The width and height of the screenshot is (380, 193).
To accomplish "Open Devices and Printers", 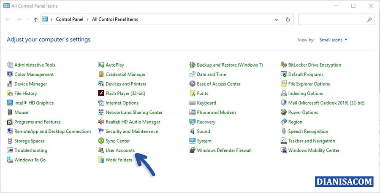I will point(126,84).
